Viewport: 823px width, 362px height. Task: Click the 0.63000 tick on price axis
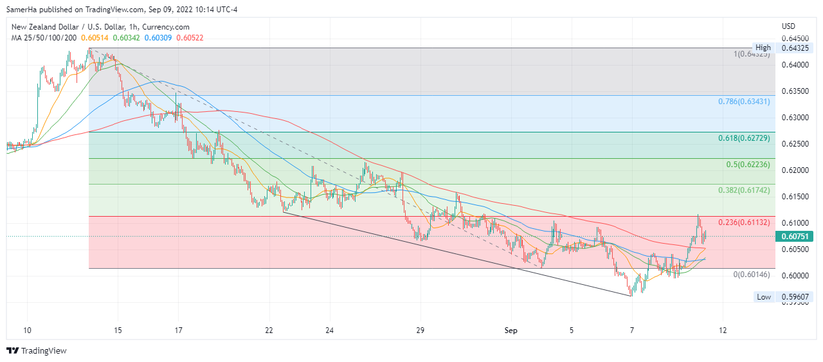(795, 118)
